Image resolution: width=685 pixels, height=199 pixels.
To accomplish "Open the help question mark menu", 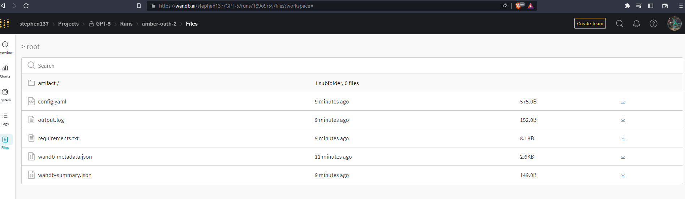I will point(654,23).
